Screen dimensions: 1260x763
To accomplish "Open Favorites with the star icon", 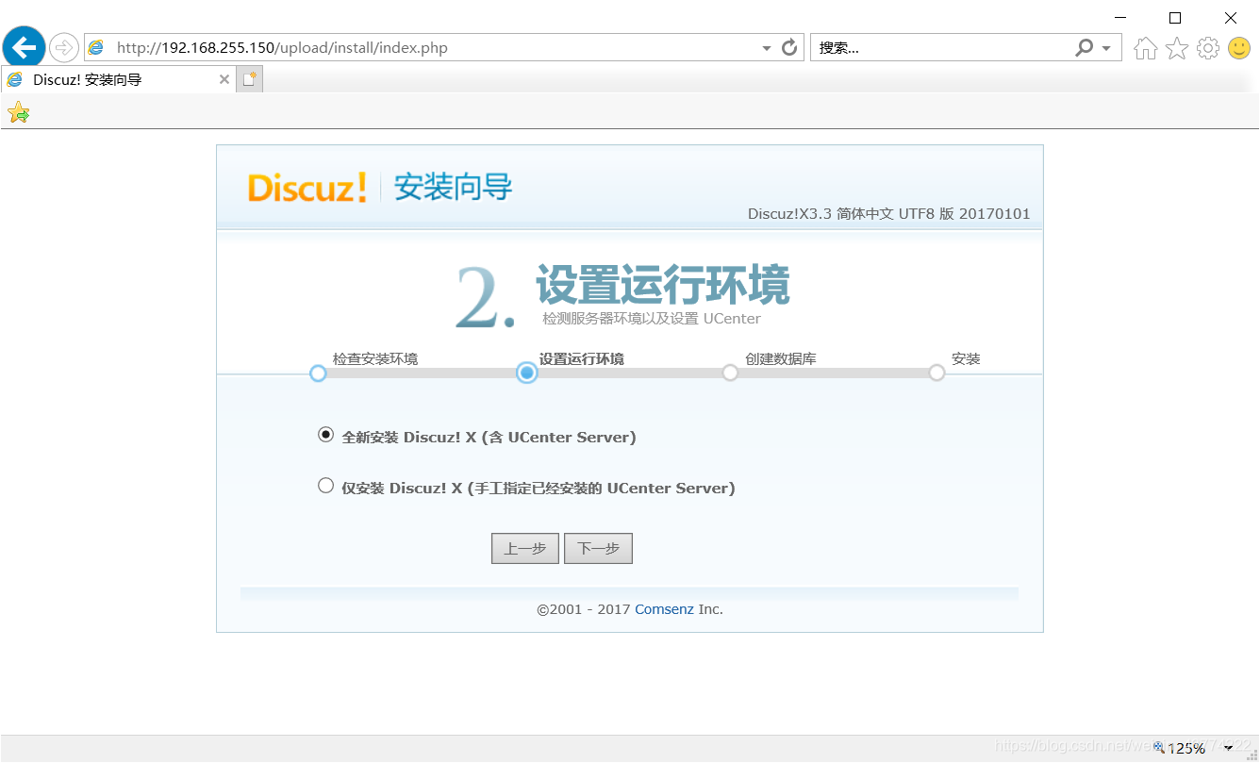I will tap(1177, 48).
